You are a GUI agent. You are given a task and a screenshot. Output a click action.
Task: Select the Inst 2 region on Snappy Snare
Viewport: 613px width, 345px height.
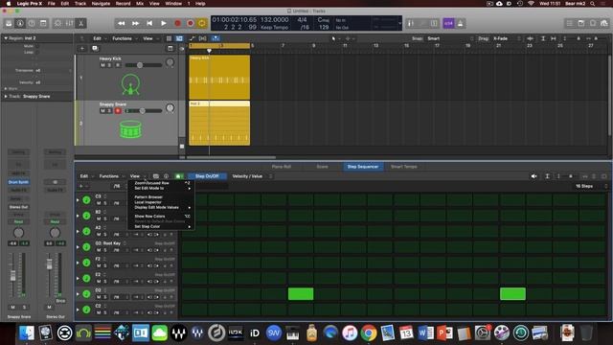pyautogui.click(x=219, y=124)
